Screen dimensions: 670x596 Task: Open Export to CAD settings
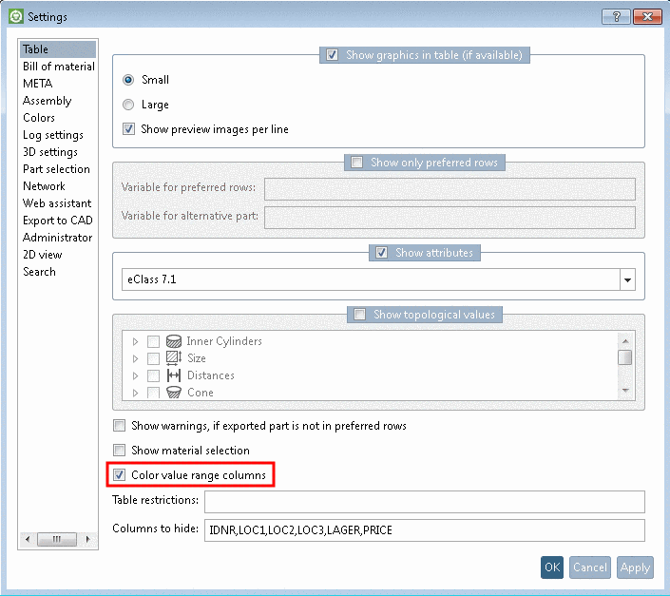pos(58,221)
